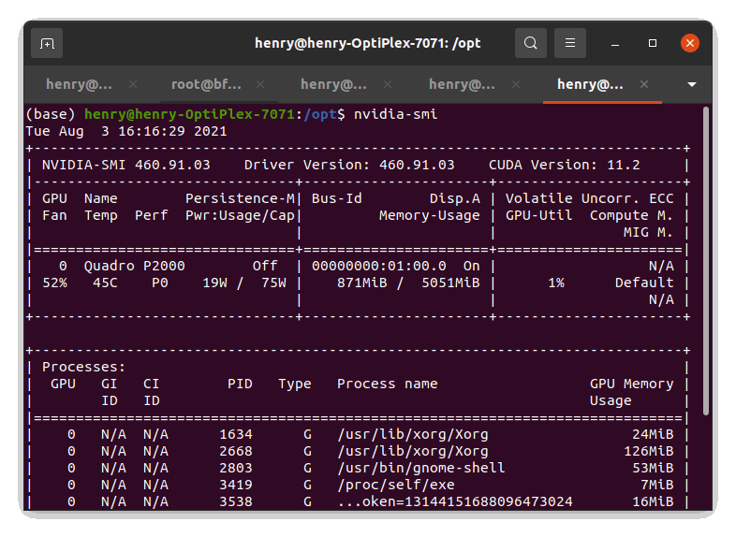Close the third henry@ tab
The image size is (736, 537).
point(388,84)
